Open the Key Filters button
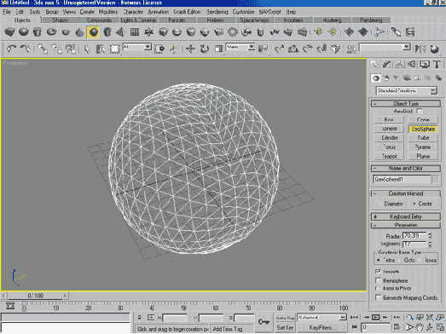The width and height of the screenshot is (446, 334). (321, 327)
